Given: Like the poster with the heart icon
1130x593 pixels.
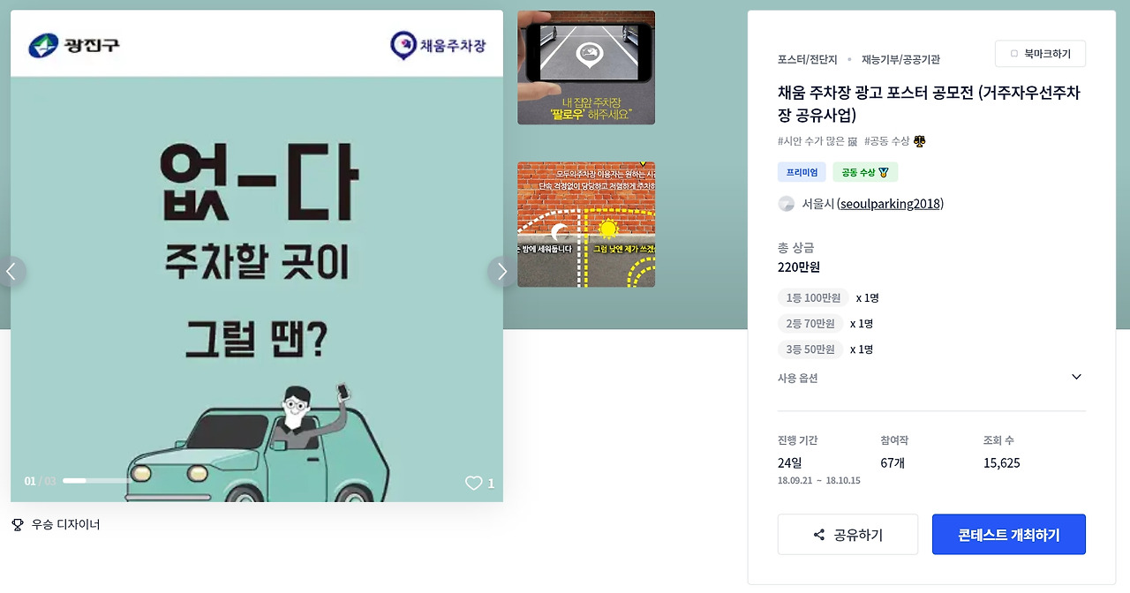Looking at the screenshot, I should [x=474, y=483].
